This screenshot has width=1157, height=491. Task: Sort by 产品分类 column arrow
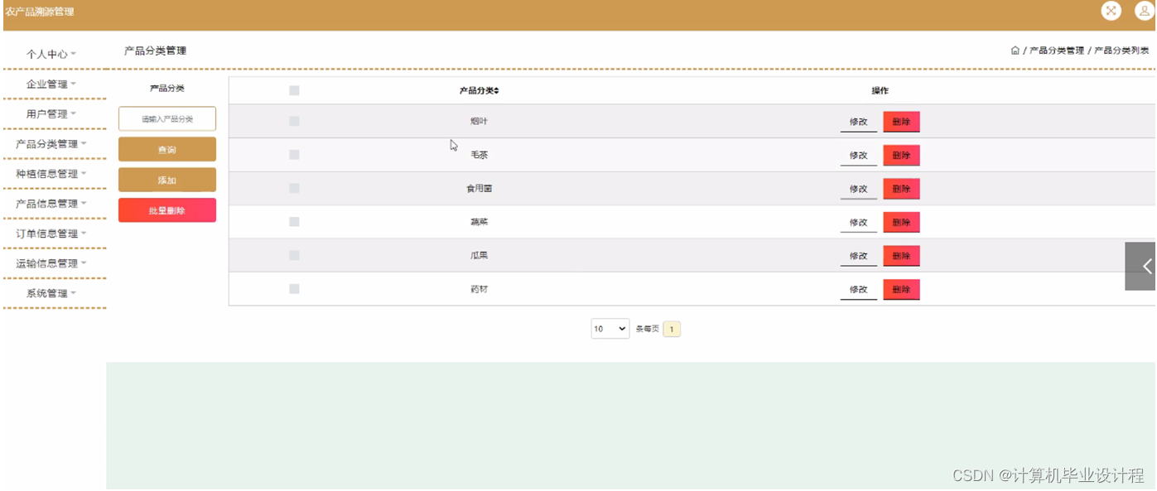pyautogui.click(x=496, y=91)
